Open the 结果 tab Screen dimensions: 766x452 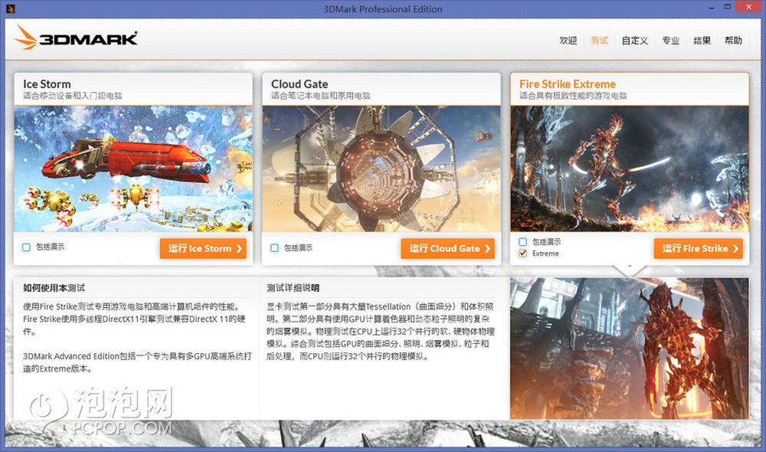tap(702, 41)
